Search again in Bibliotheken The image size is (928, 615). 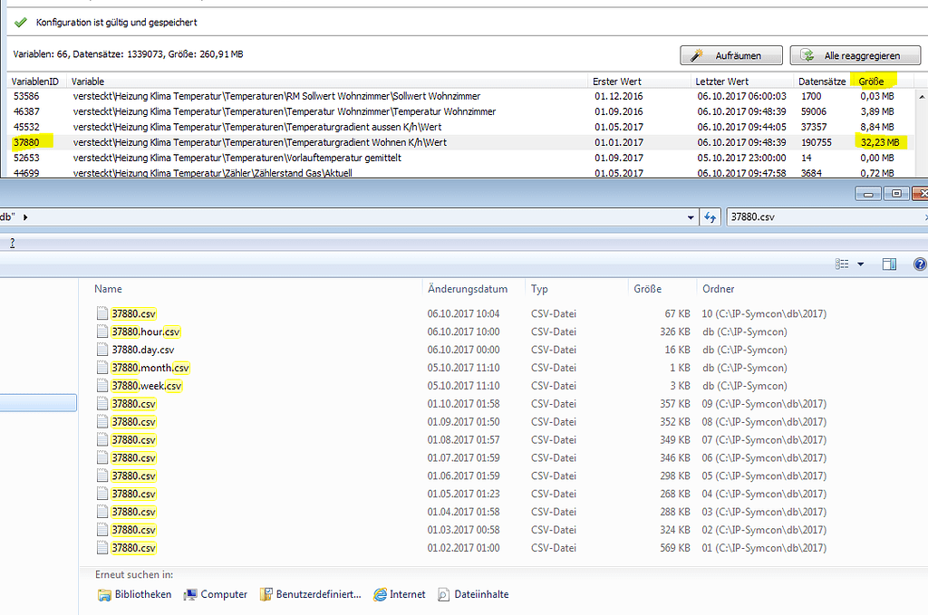coord(134,594)
